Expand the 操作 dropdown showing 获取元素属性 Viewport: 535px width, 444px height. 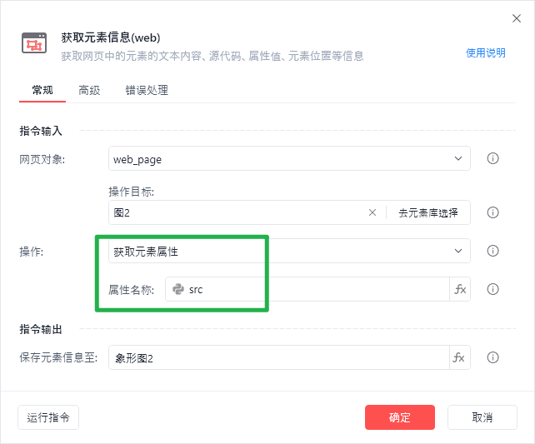point(289,251)
